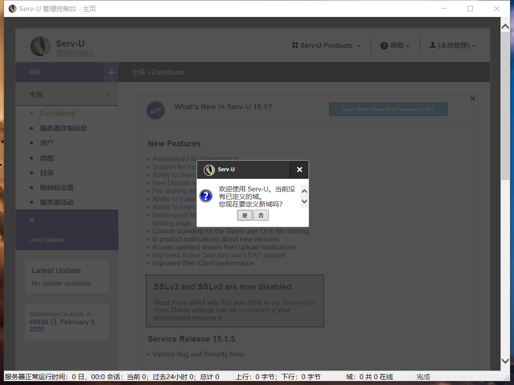Click the dialog text scroll up arrow
This screenshot has width=514, height=385.
[304, 191]
